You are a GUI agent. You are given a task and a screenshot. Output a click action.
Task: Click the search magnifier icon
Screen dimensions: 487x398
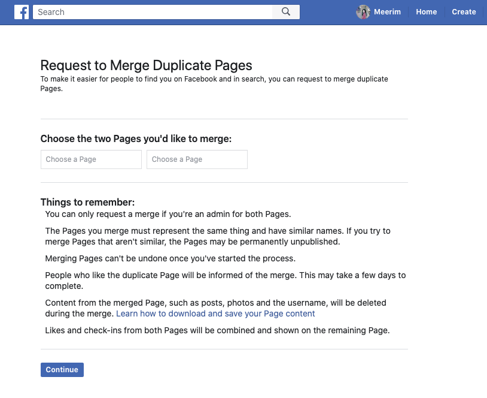click(x=286, y=12)
